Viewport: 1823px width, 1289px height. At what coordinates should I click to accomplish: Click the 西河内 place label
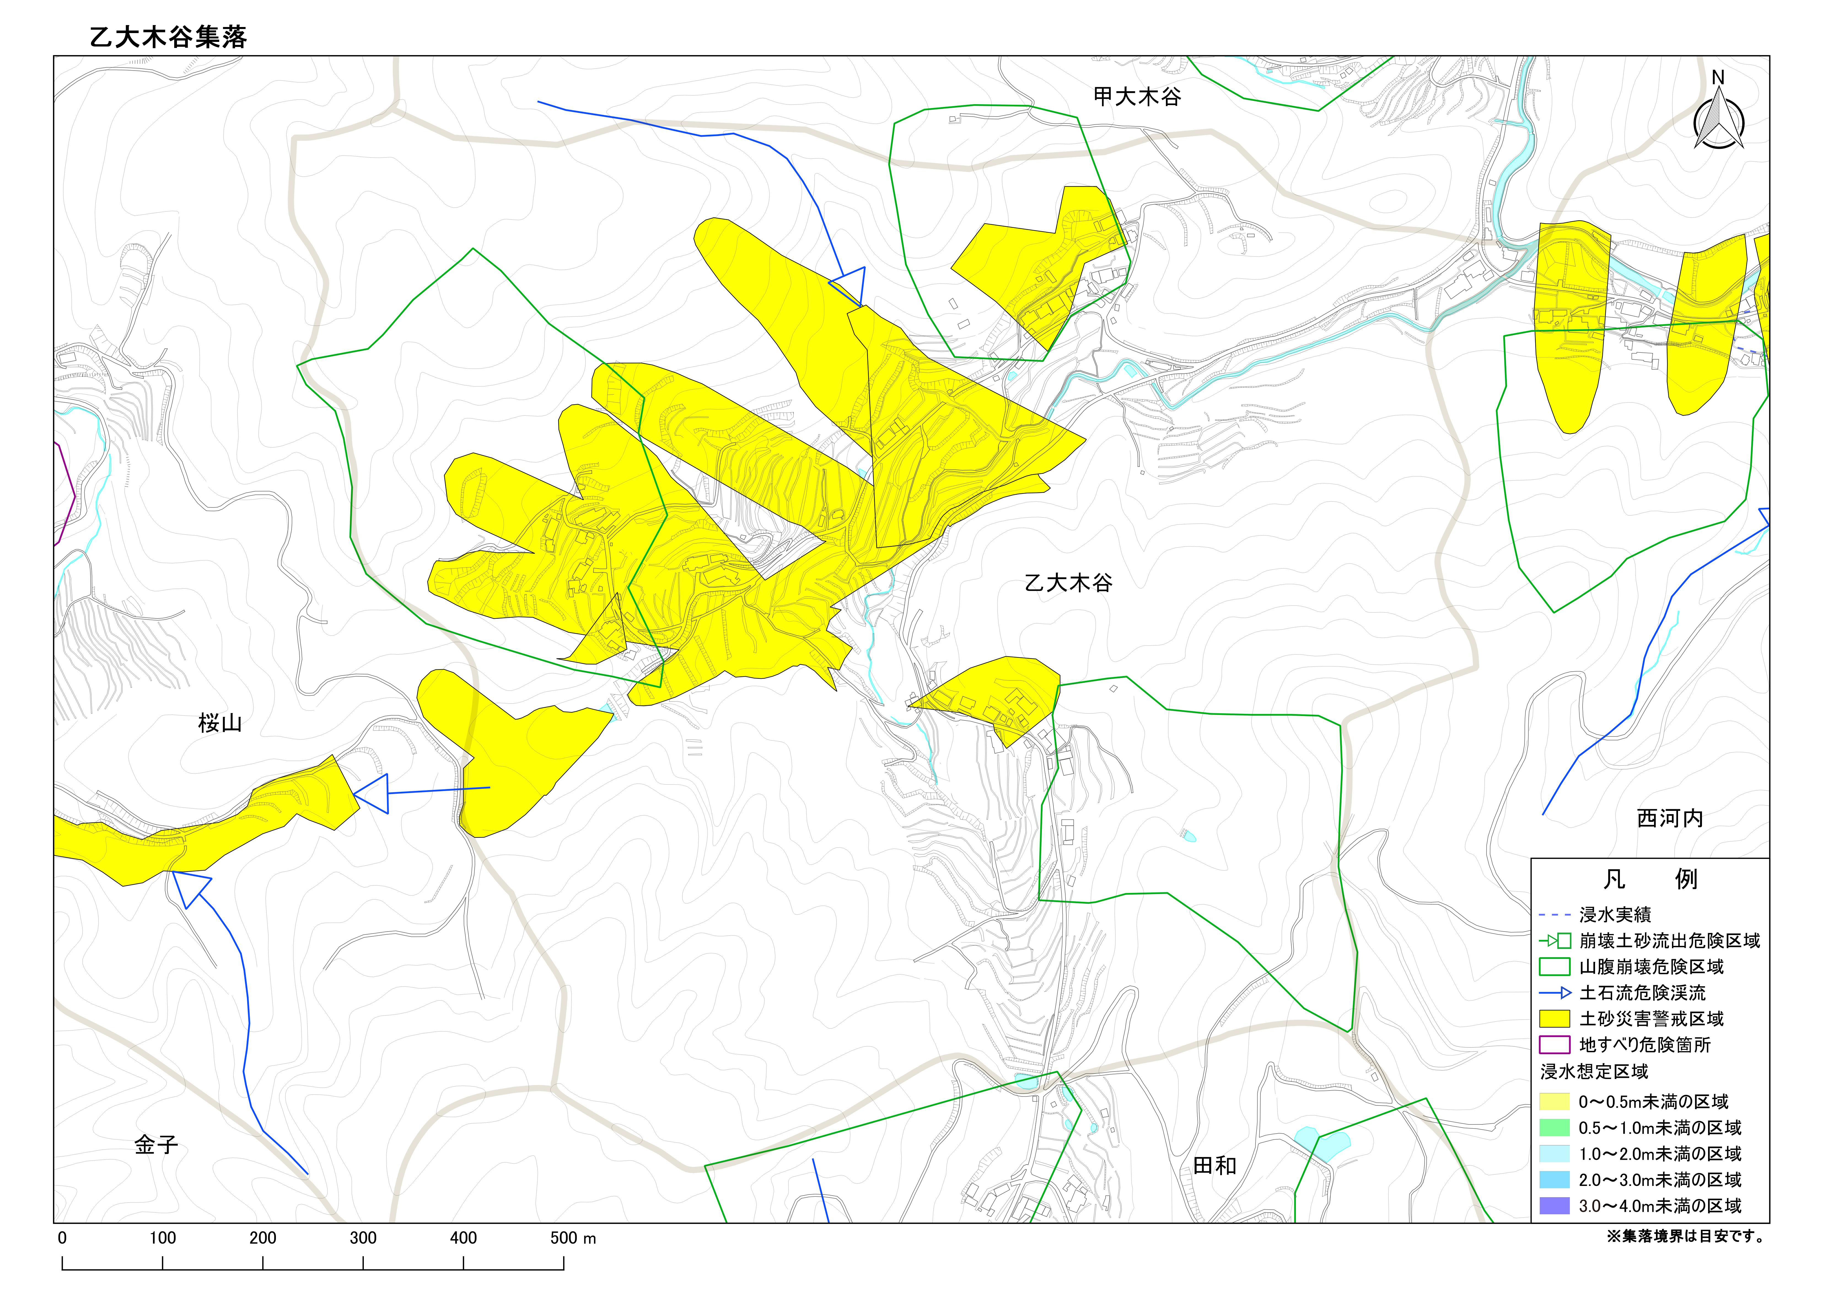coord(1670,818)
